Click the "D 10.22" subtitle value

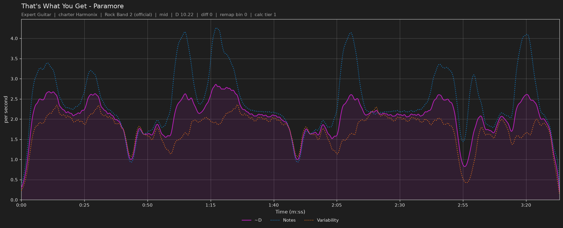point(184,15)
